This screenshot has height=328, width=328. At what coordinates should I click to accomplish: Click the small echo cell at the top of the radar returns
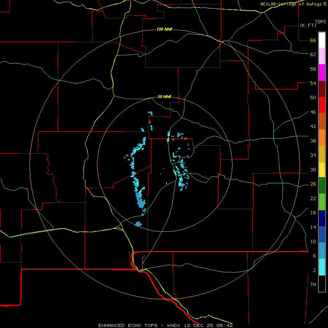pos(151,113)
